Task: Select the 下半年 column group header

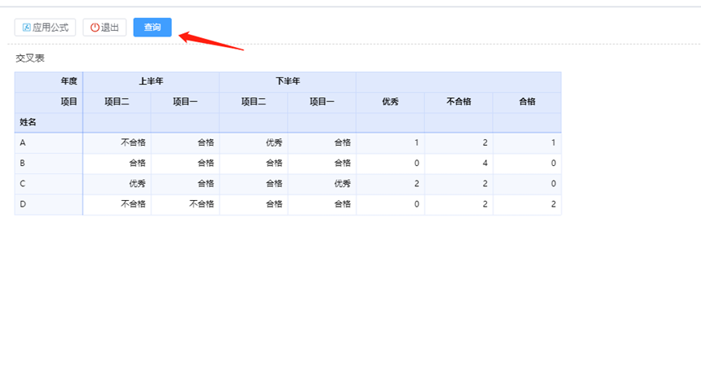Action: pyautogui.click(x=288, y=81)
